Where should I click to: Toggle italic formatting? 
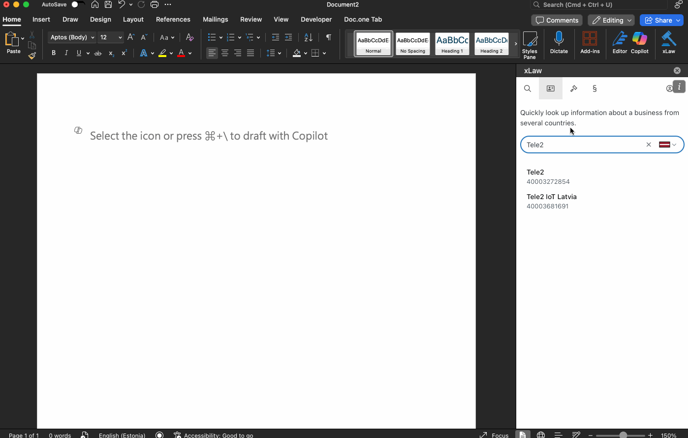click(x=66, y=53)
